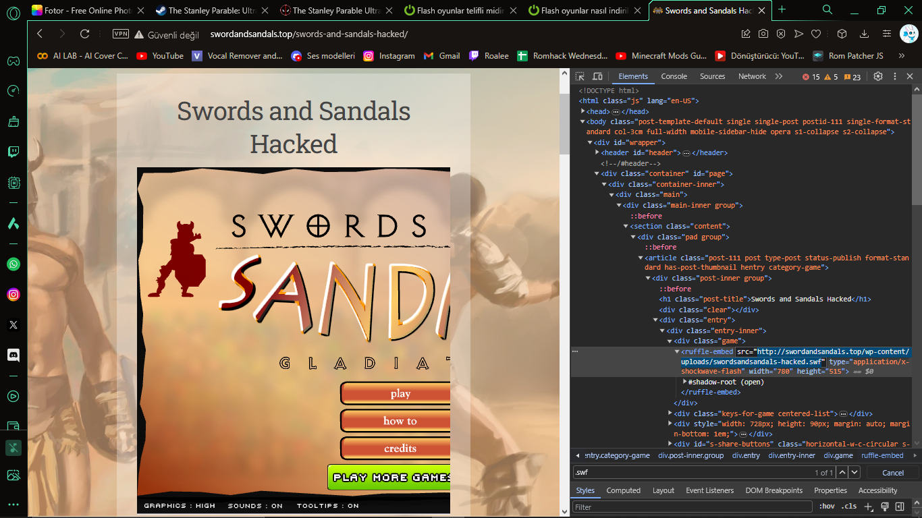The width and height of the screenshot is (922, 518).
Task: Open Instagram in the Opera sidebar
Action: click(13, 294)
